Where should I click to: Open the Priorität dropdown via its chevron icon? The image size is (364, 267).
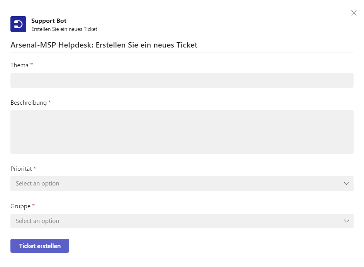coord(346,184)
